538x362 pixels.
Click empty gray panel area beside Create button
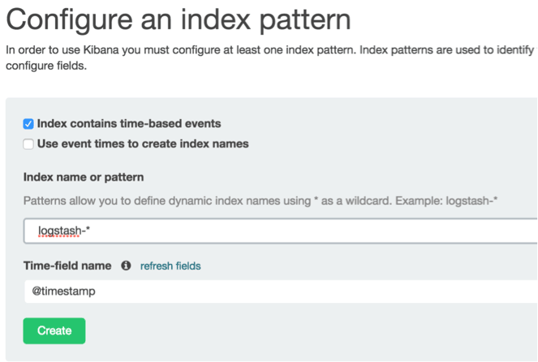click(x=309, y=331)
